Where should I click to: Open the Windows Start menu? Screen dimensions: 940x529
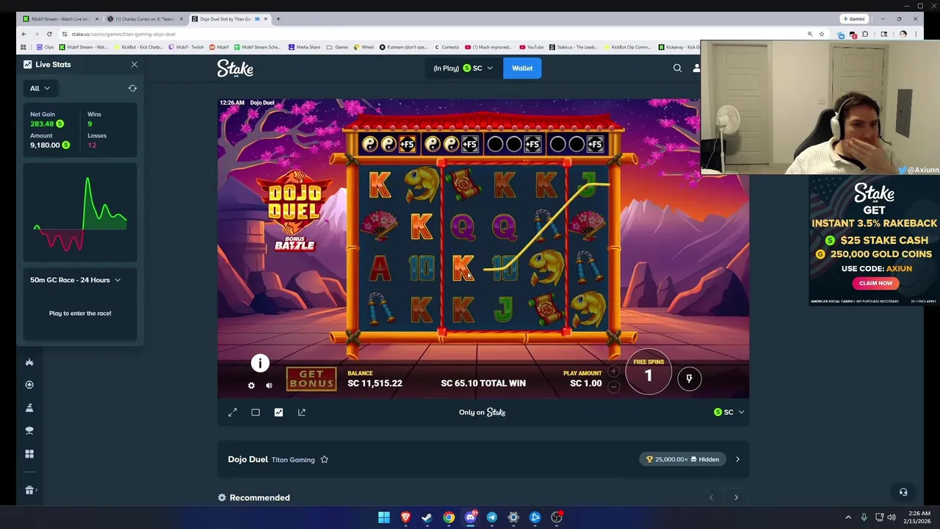(x=383, y=517)
